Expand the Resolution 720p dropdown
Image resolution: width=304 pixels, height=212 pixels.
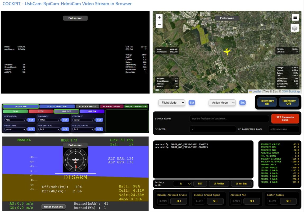pyautogui.click(x=15, y=120)
